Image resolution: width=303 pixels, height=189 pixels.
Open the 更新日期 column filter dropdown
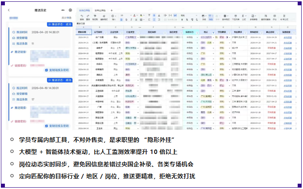(90, 32)
